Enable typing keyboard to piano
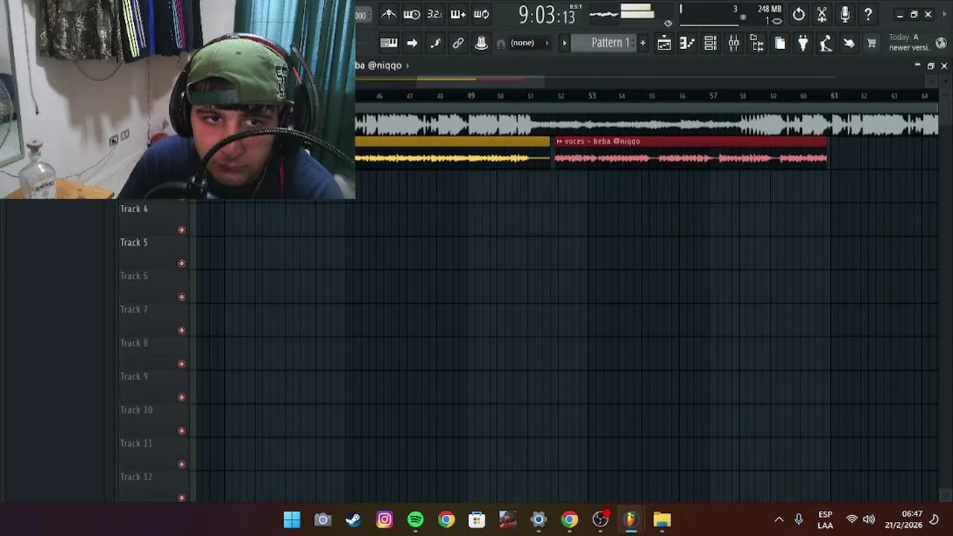This screenshot has height=536, width=953. click(x=389, y=43)
